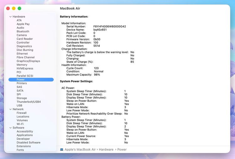Click the Cycle Count value 120

pos(96,68)
